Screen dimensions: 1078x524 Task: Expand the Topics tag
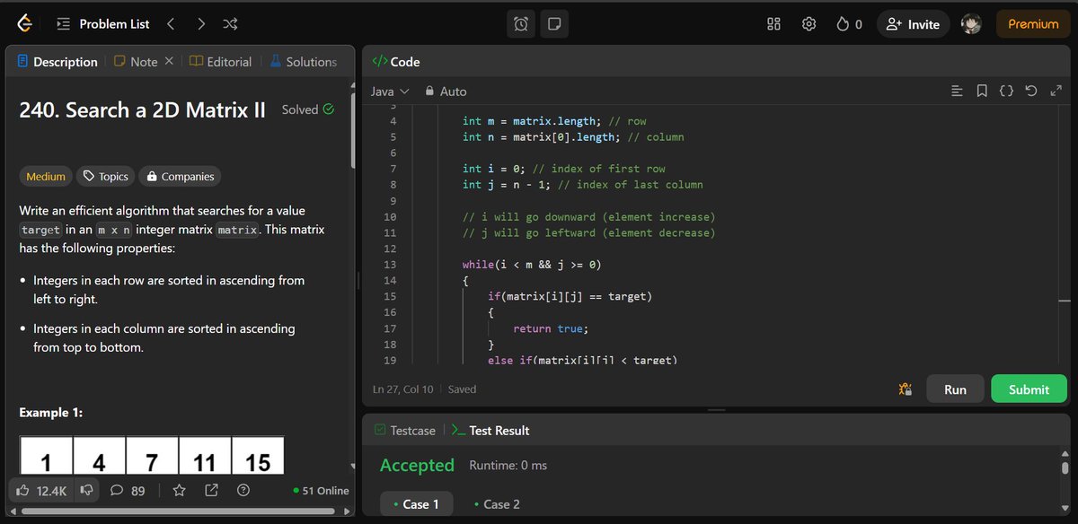[x=106, y=177]
